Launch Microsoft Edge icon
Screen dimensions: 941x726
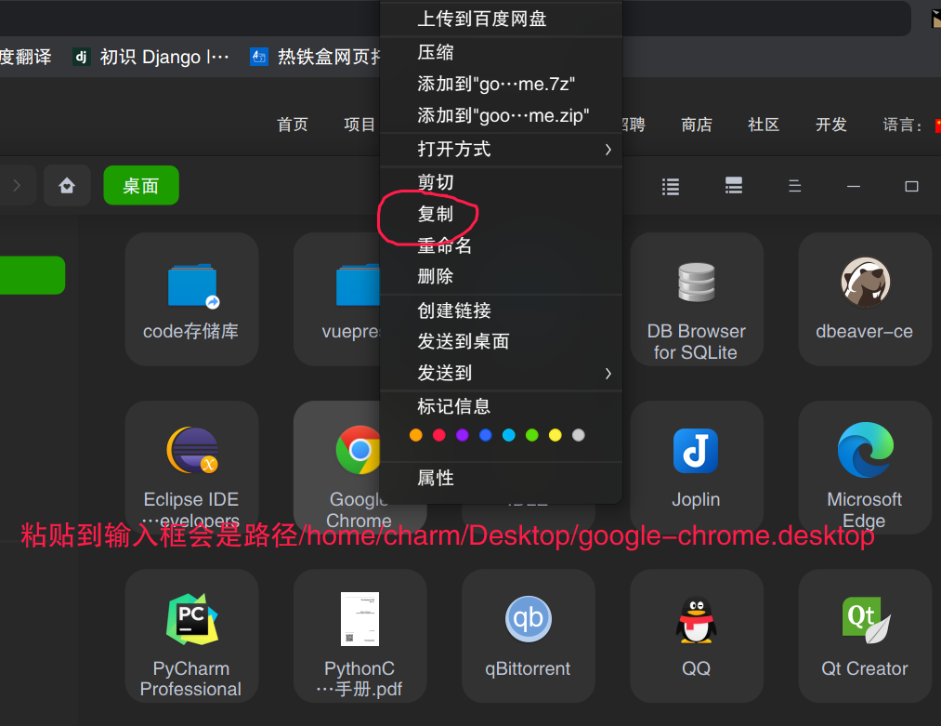865,450
